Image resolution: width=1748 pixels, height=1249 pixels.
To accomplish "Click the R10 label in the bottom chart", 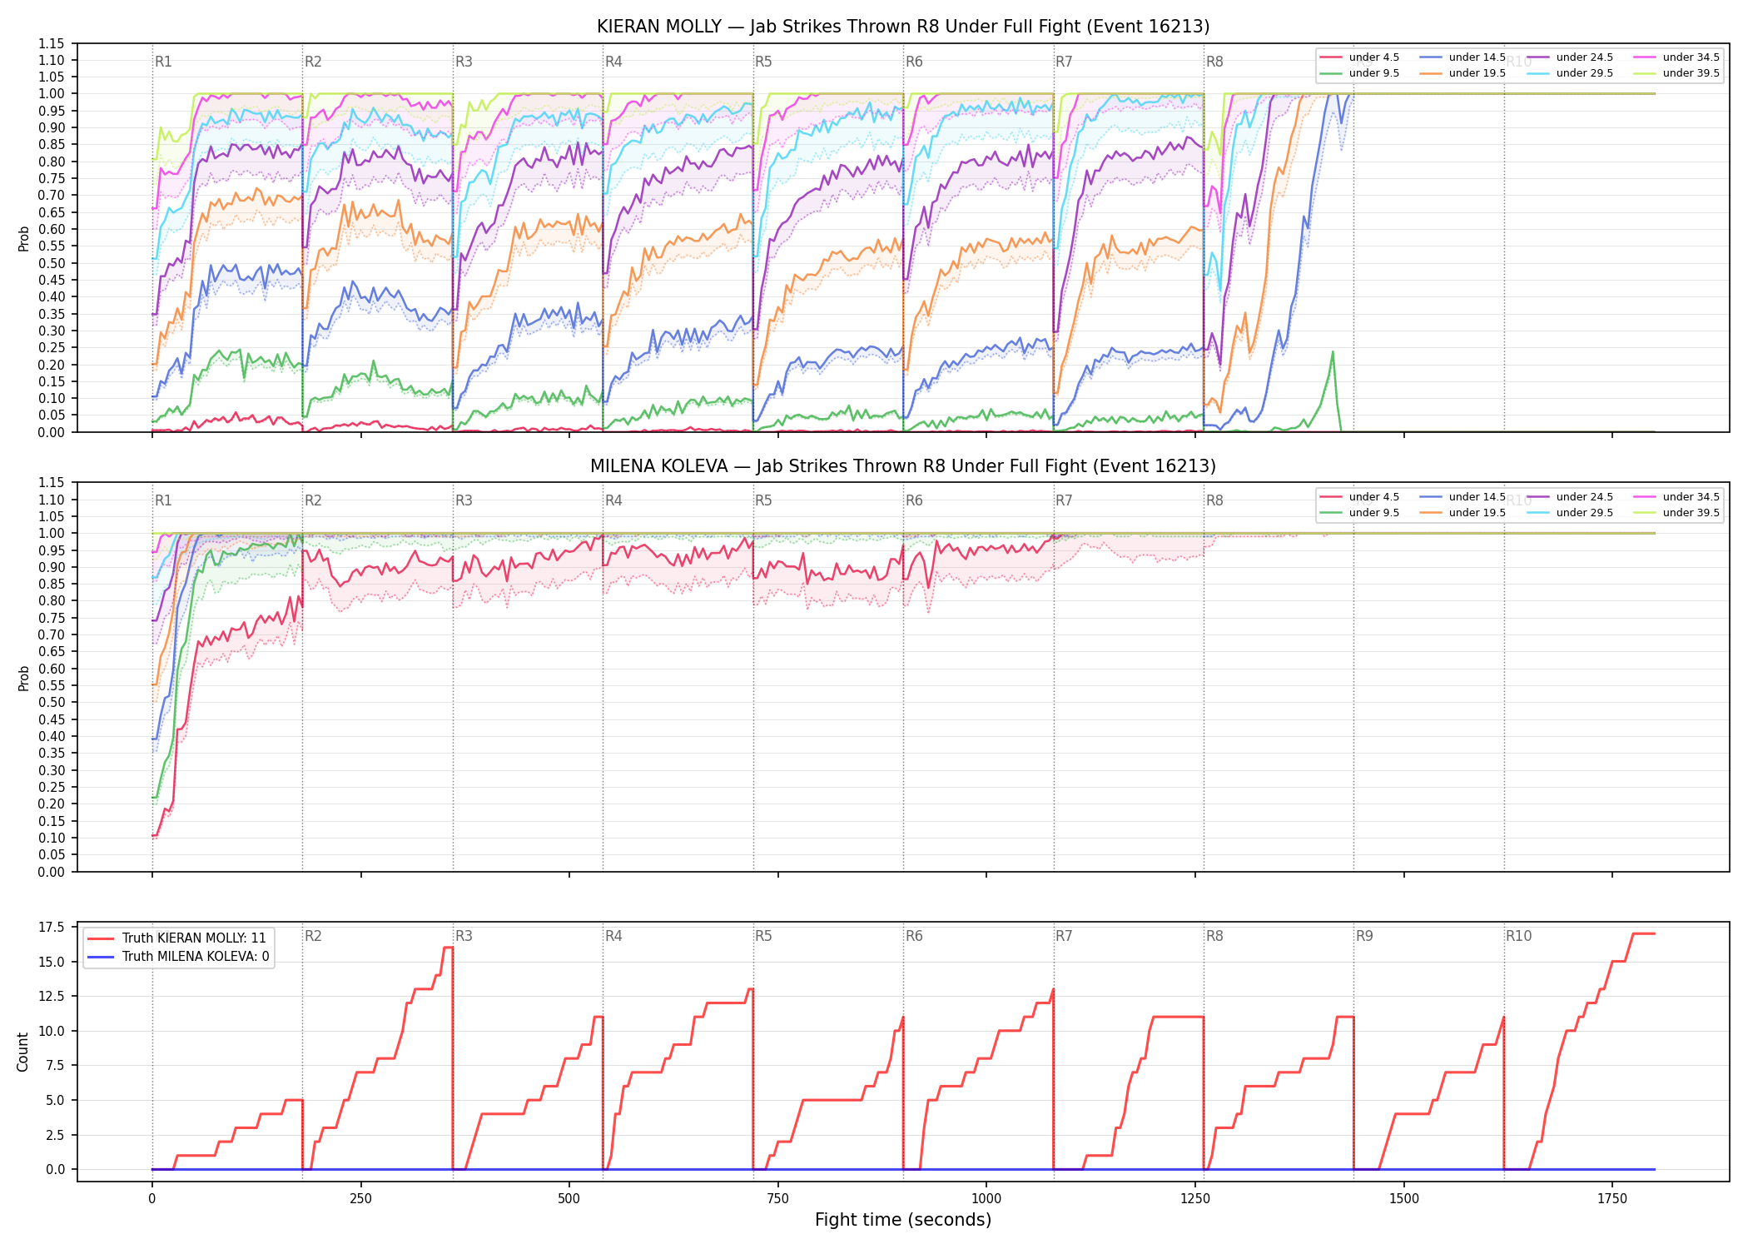I will (x=1518, y=936).
